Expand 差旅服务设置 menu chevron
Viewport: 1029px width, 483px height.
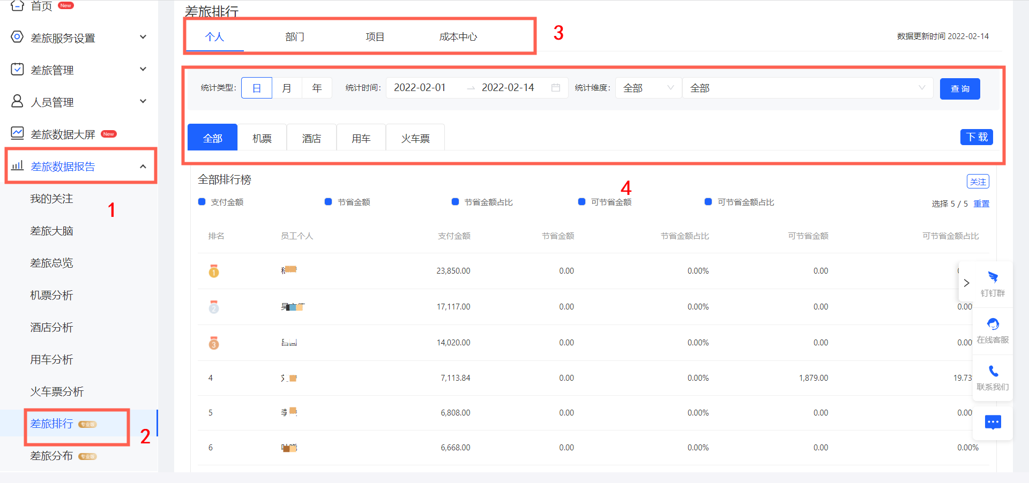coord(143,37)
